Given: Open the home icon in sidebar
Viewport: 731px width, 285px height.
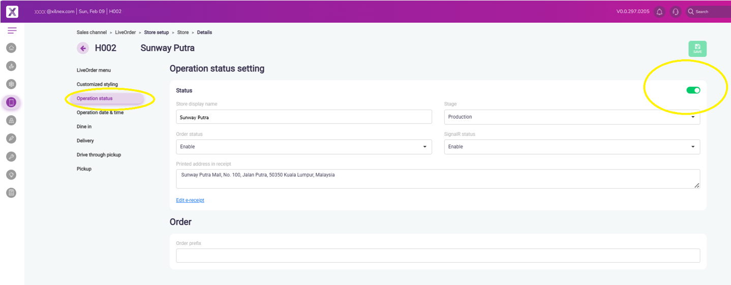Looking at the screenshot, I should [12, 48].
